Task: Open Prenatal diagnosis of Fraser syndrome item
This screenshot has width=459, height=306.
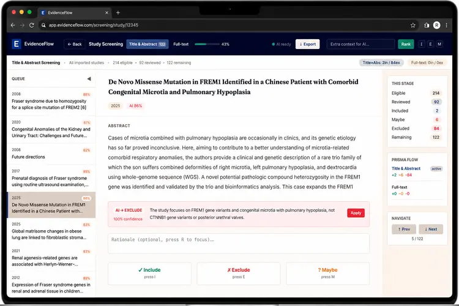Action: pos(51,178)
